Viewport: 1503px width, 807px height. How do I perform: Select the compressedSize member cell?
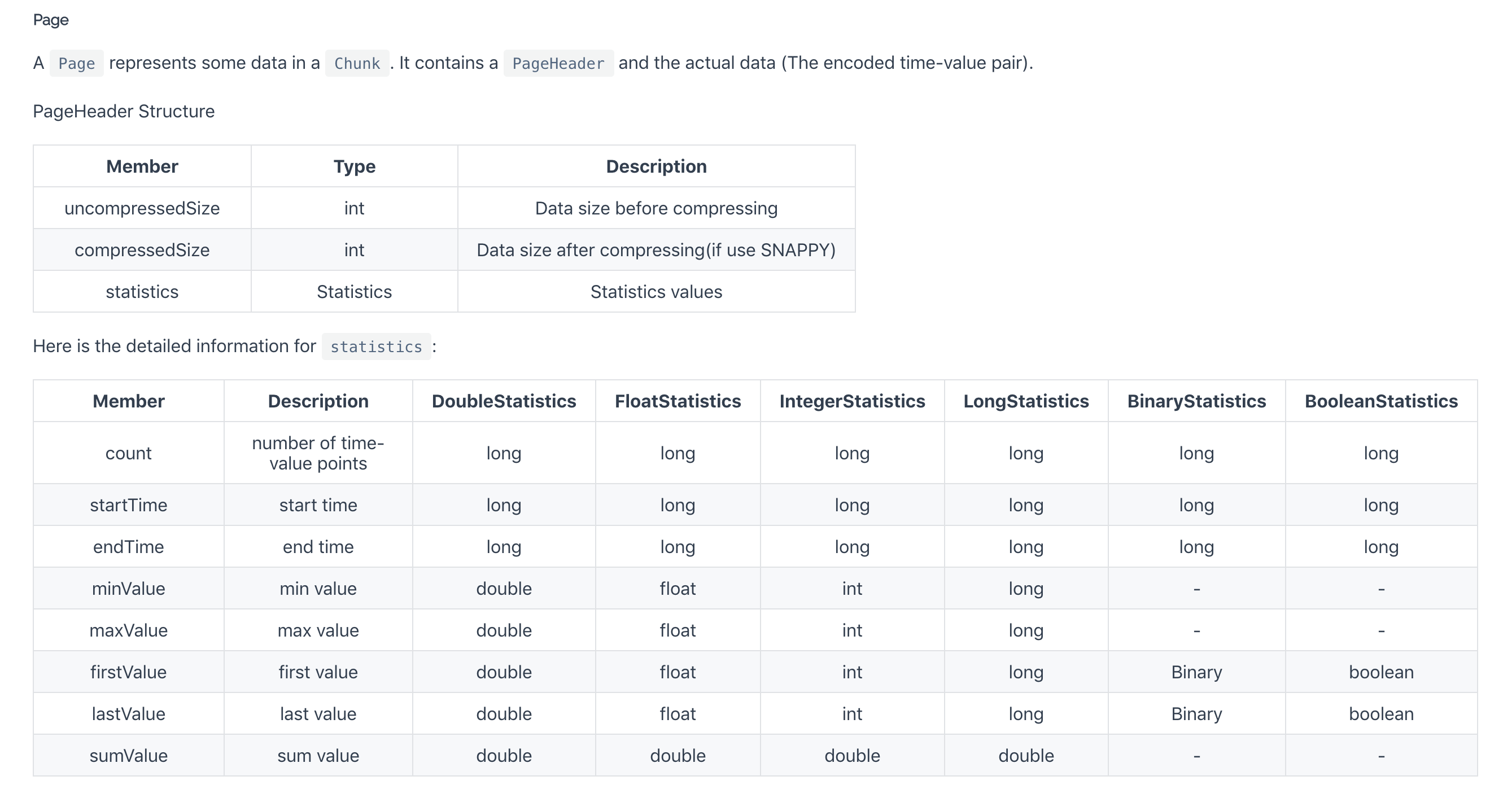pyautogui.click(x=142, y=250)
